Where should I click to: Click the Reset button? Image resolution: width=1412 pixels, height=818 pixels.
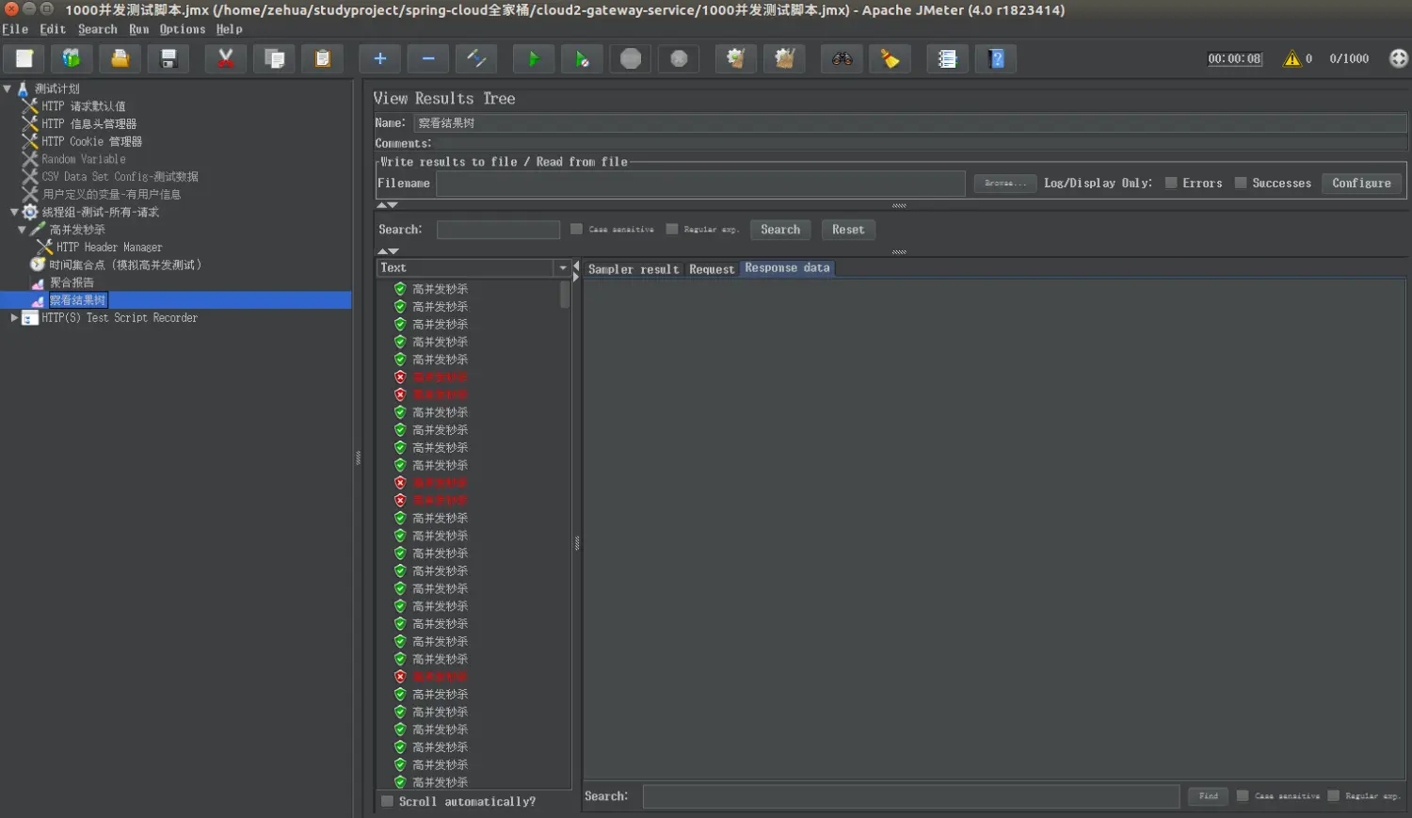[848, 230]
